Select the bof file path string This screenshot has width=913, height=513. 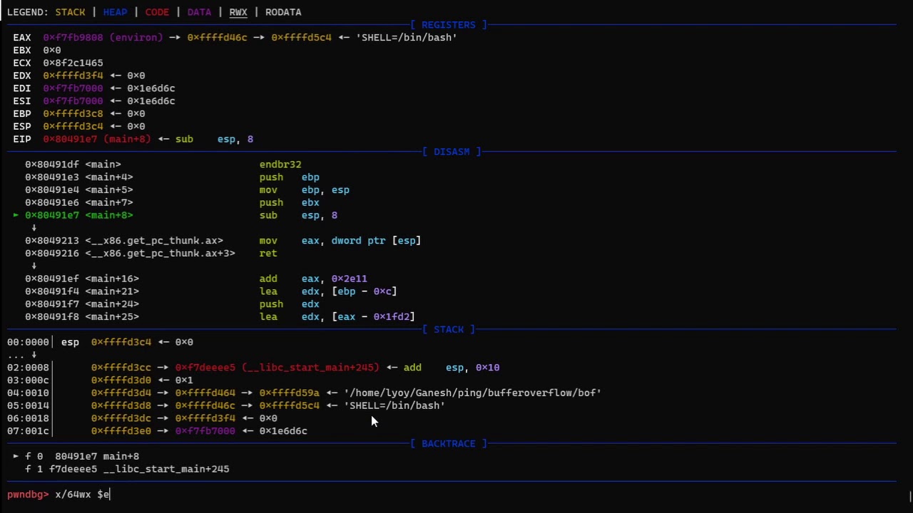tap(472, 393)
